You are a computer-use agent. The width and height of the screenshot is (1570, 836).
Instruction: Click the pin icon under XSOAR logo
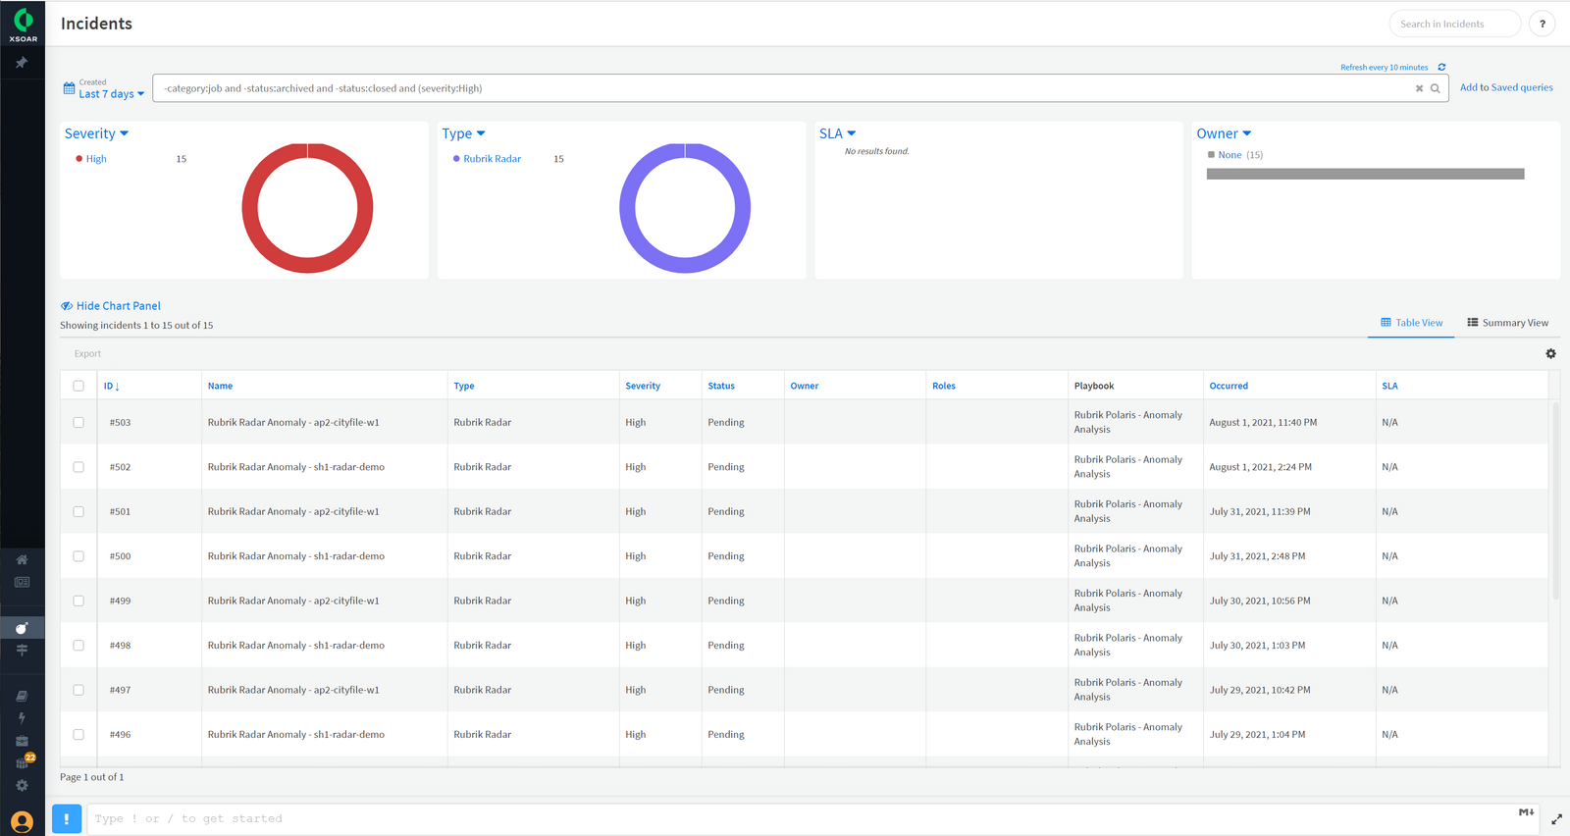tap(22, 63)
